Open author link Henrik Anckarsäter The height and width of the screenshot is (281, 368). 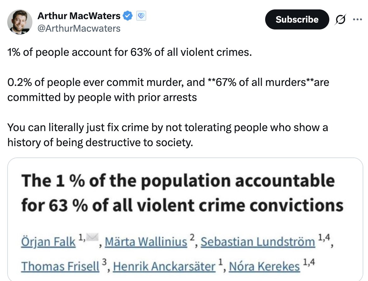coord(164,266)
